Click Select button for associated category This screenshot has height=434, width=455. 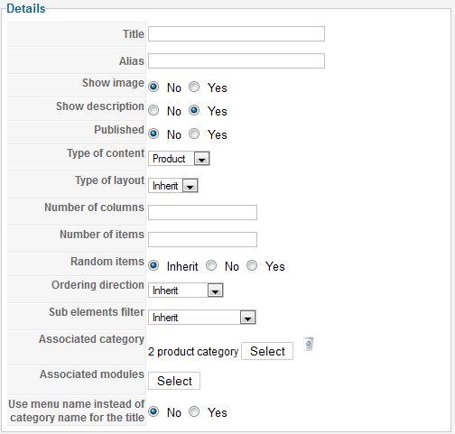[267, 351]
